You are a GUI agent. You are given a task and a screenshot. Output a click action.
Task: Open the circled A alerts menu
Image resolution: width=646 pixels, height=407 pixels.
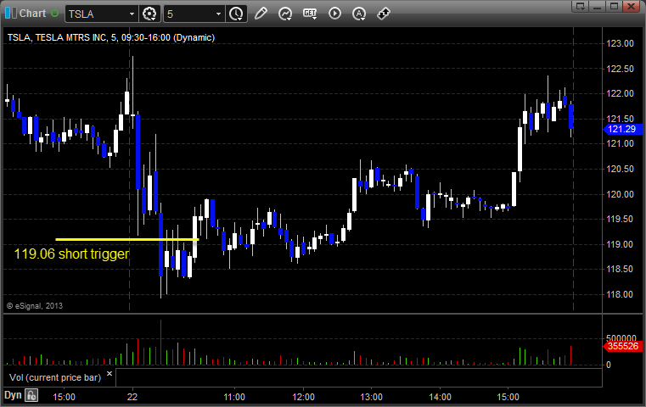point(359,14)
